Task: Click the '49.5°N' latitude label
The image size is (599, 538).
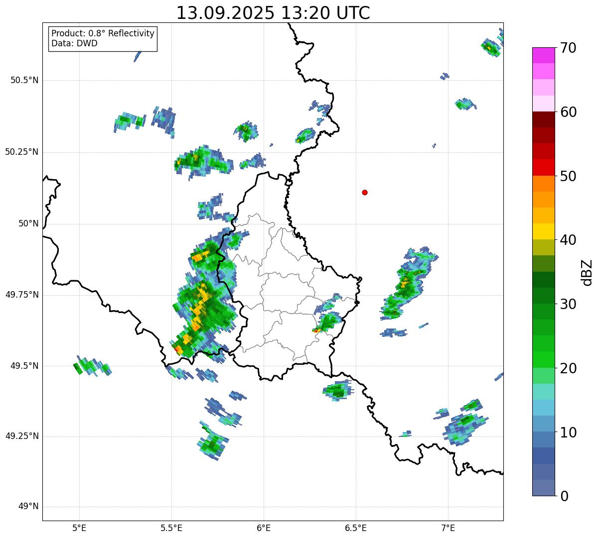Action: [x=24, y=366]
